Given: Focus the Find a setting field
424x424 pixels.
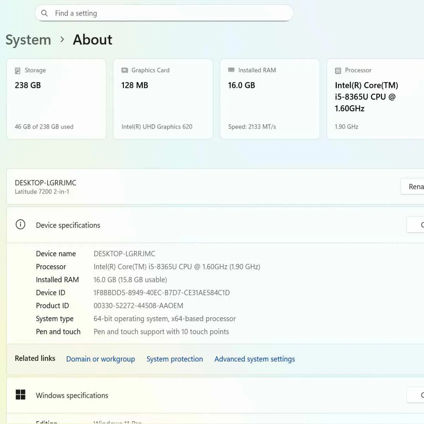Looking at the screenshot, I should [x=164, y=13].
